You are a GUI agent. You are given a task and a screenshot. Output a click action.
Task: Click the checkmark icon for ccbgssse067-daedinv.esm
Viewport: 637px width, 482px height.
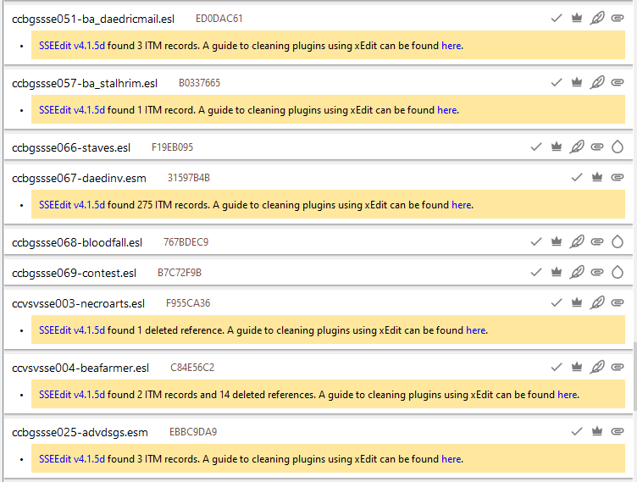click(577, 177)
